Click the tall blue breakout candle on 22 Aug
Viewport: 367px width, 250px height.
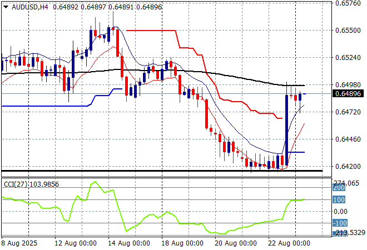pyautogui.click(x=286, y=128)
